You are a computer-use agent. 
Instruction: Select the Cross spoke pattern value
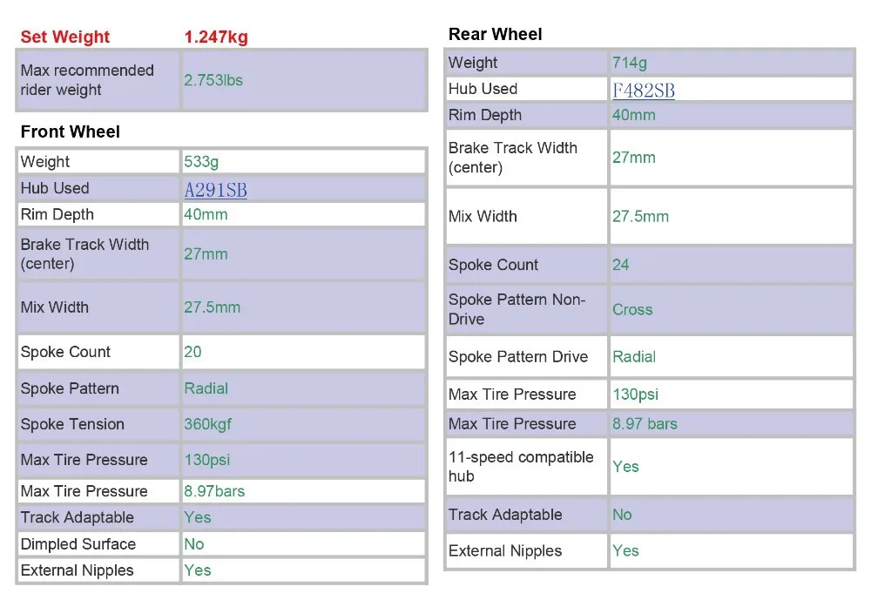632,309
